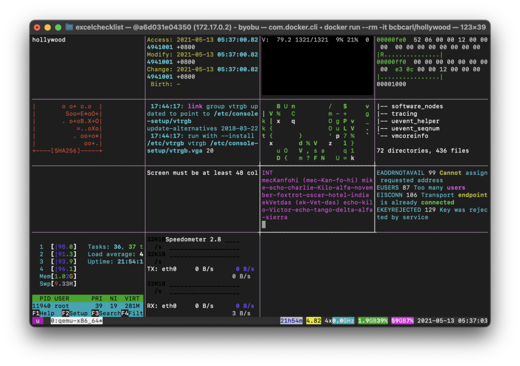This screenshot has width=520, height=366.
Task: Click '72 directories, 436 files' summary line
Action: coord(423,151)
